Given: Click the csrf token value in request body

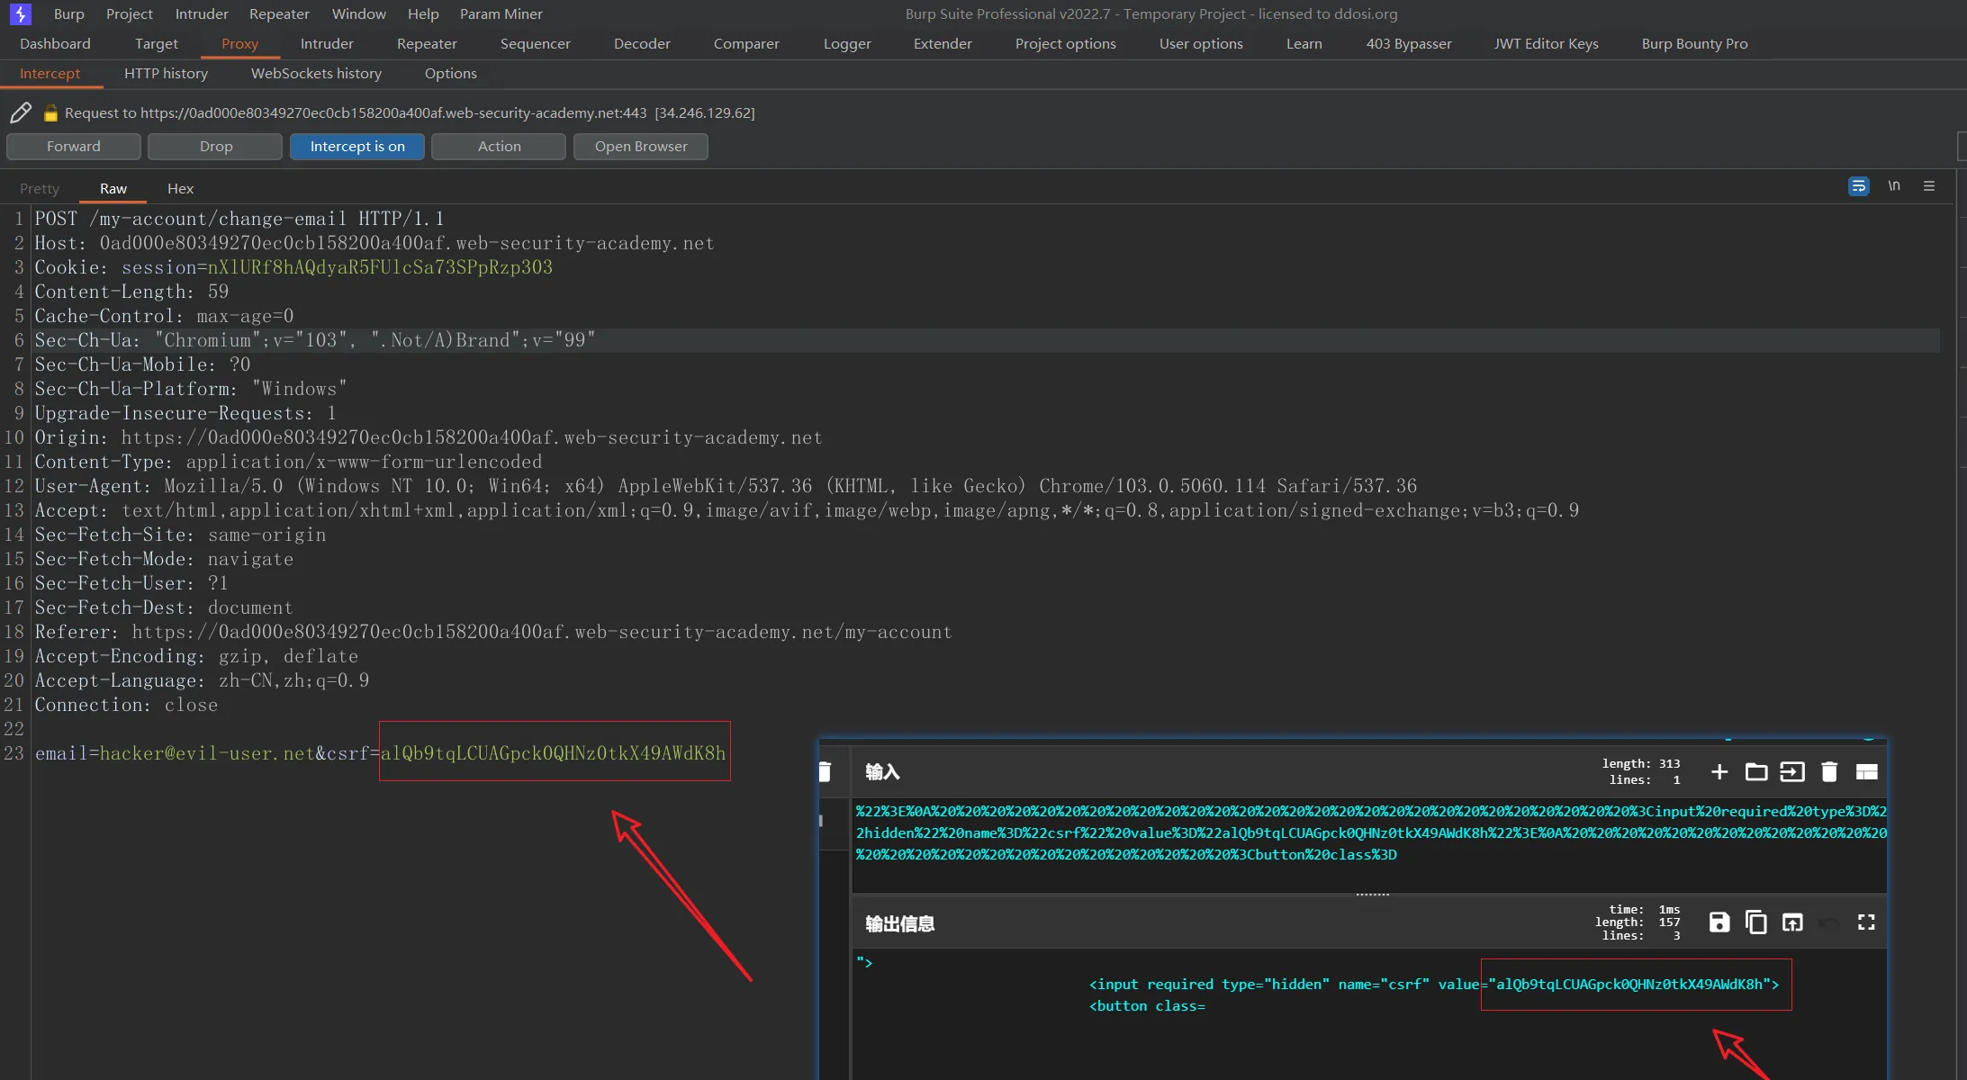Looking at the screenshot, I should 553,753.
